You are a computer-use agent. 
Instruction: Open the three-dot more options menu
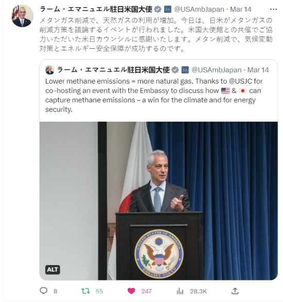[x=273, y=9]
